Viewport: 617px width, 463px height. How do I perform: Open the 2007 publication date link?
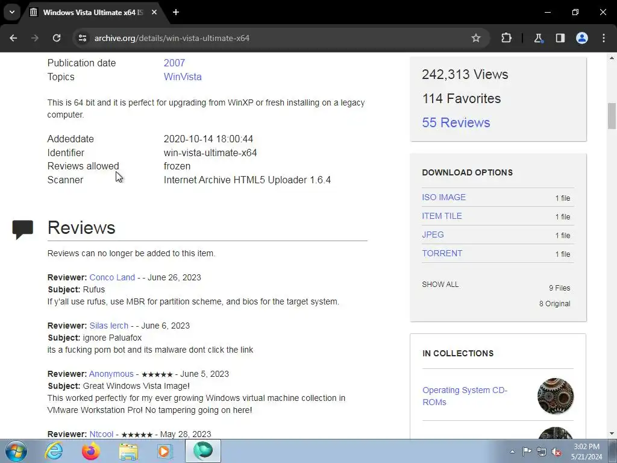click(174, 63)
